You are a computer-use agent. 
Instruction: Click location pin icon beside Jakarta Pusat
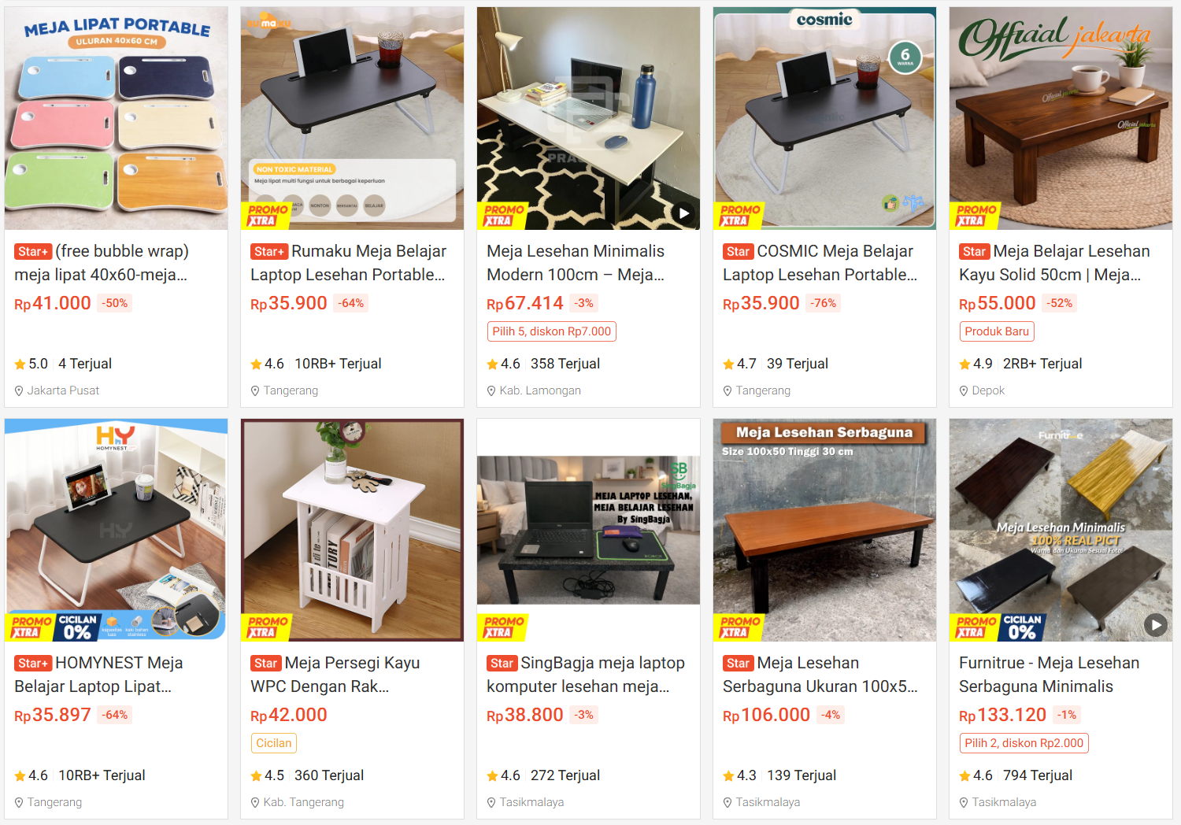20,390
